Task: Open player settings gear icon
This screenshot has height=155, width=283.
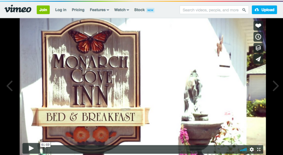Action: (x=252, y=149)
